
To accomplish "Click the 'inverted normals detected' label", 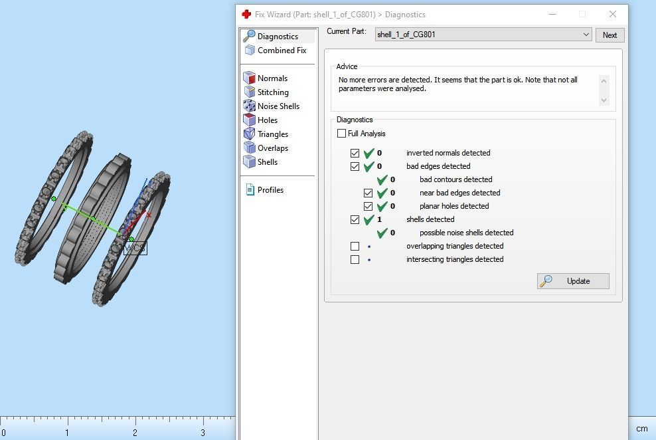I will point(448,153).
